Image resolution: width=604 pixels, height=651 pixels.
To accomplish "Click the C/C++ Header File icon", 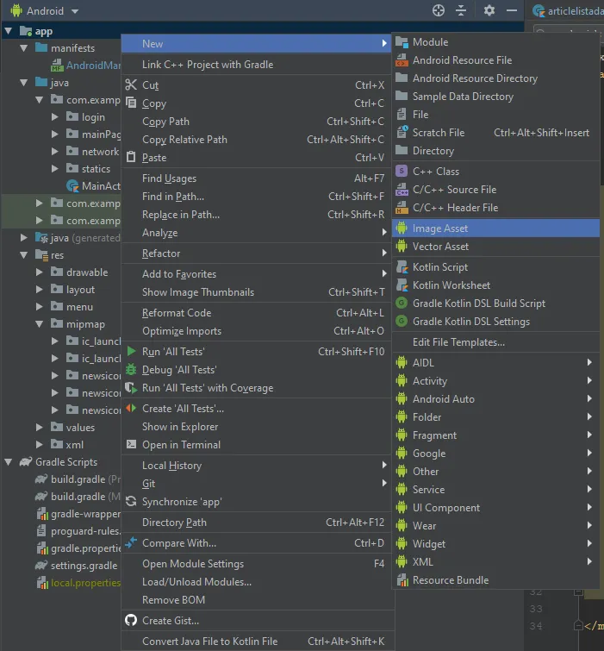I will click(x=402, y=207).
